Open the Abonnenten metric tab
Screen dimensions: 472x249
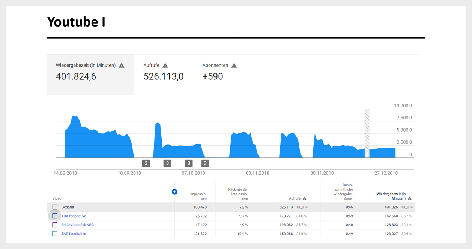(219, 74)
